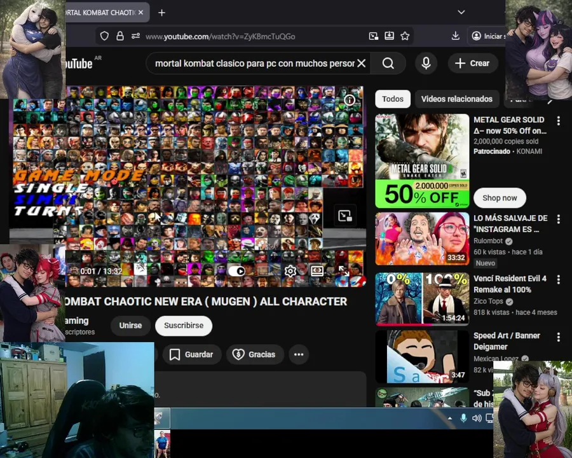The image size is (572, 458).
Task: Click the text '60 k vistas · hace 1 día'
Action: (508, 252)
